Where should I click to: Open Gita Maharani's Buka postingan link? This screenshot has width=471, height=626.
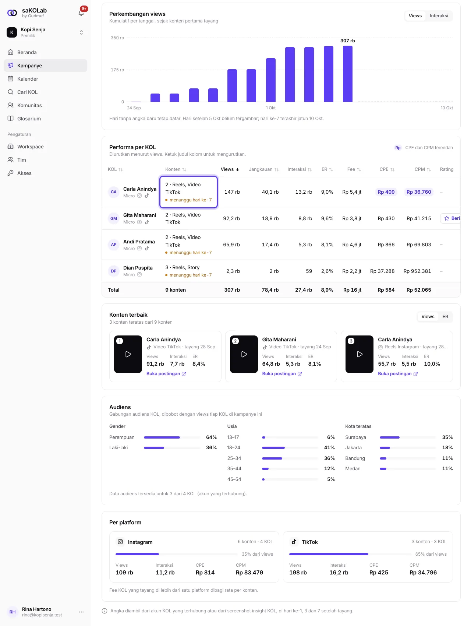(x=282, y=374)
